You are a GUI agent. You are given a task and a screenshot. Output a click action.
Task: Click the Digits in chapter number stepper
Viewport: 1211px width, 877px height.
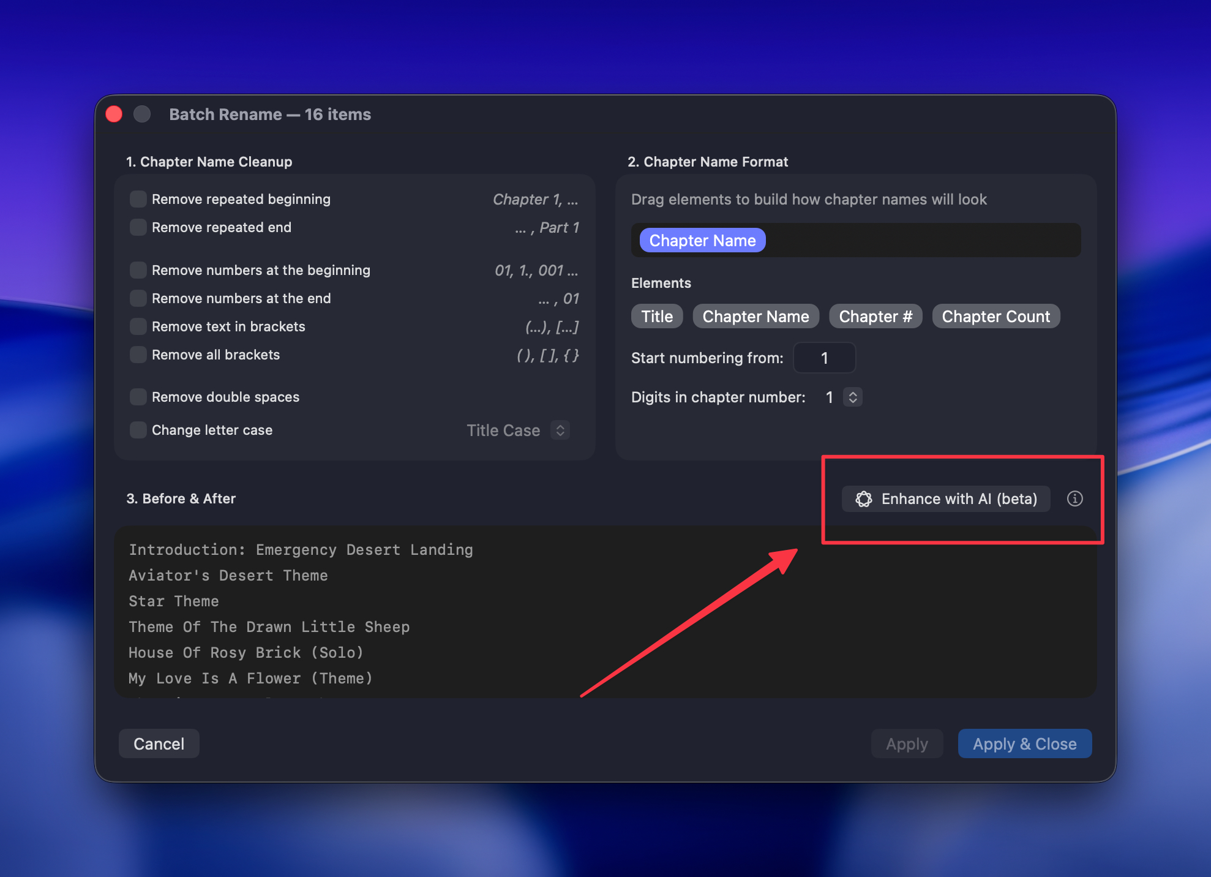click(852, 397)
